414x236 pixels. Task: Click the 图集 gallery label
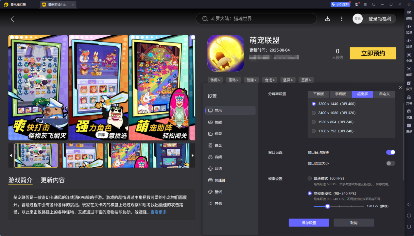click(x=102, y=134)
